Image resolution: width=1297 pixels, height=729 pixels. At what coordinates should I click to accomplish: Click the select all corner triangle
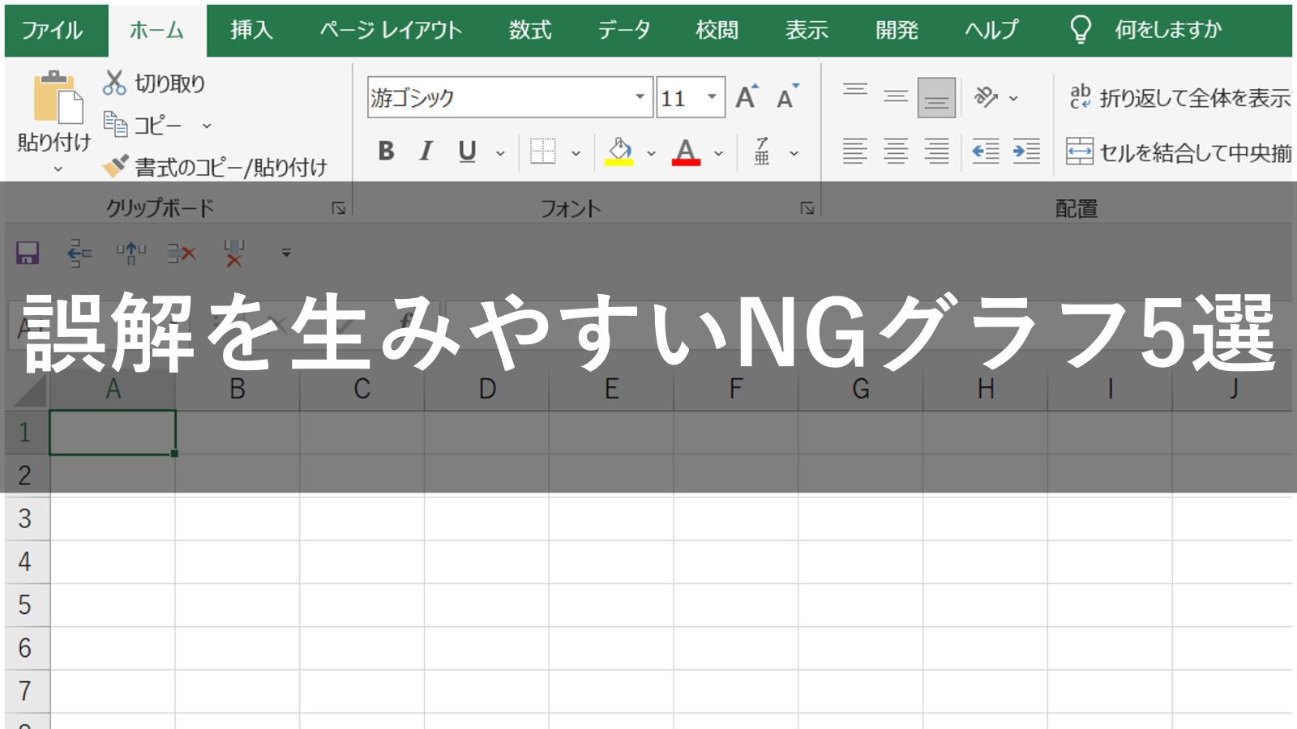[29, 390]
